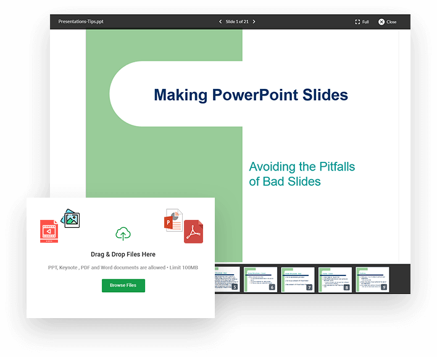The image size is (437, 357).
Task: Enter full screen with the Full icon
Action: 362,22
